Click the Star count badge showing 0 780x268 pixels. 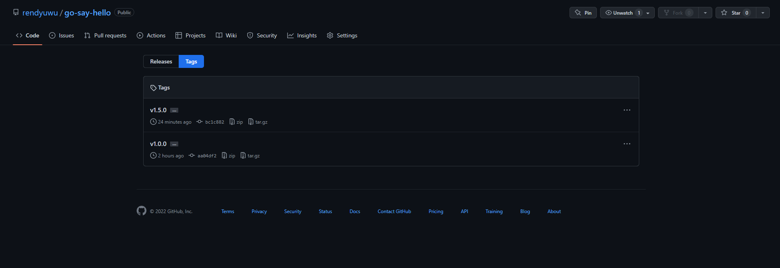pyautogui.click(x=747, y=13)
